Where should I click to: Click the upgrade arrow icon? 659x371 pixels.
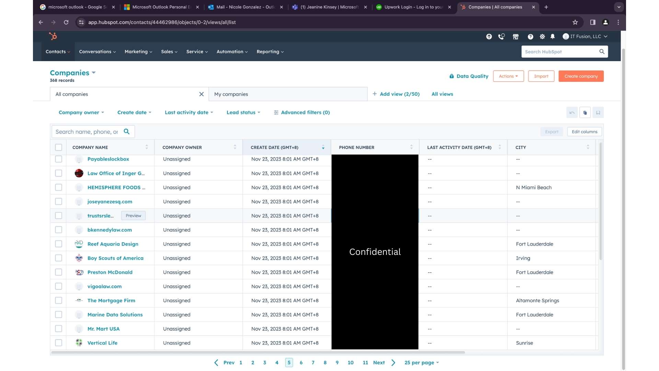[x=489, y=36]
